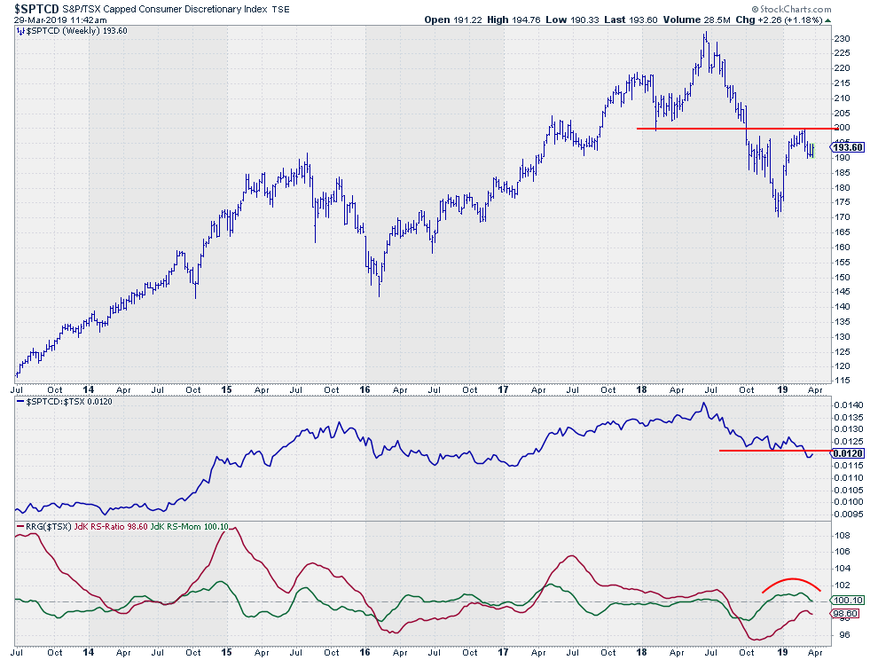Click the 230 price axis label
Viewport: 878px width, 660px height.
[x=842, y=39]
